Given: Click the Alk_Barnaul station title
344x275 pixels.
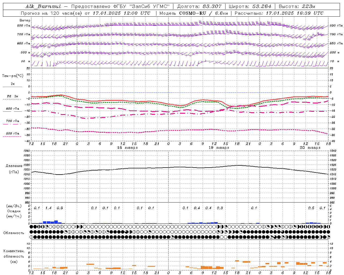Looking at the screenshot, I should click(43, 6).
